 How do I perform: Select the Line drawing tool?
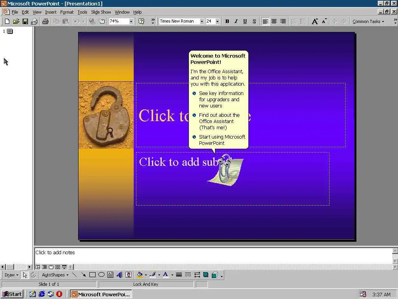tap(74, 275)
